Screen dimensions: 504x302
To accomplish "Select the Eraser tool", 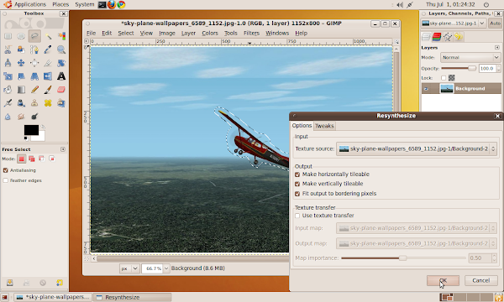I will pos(61,90).
